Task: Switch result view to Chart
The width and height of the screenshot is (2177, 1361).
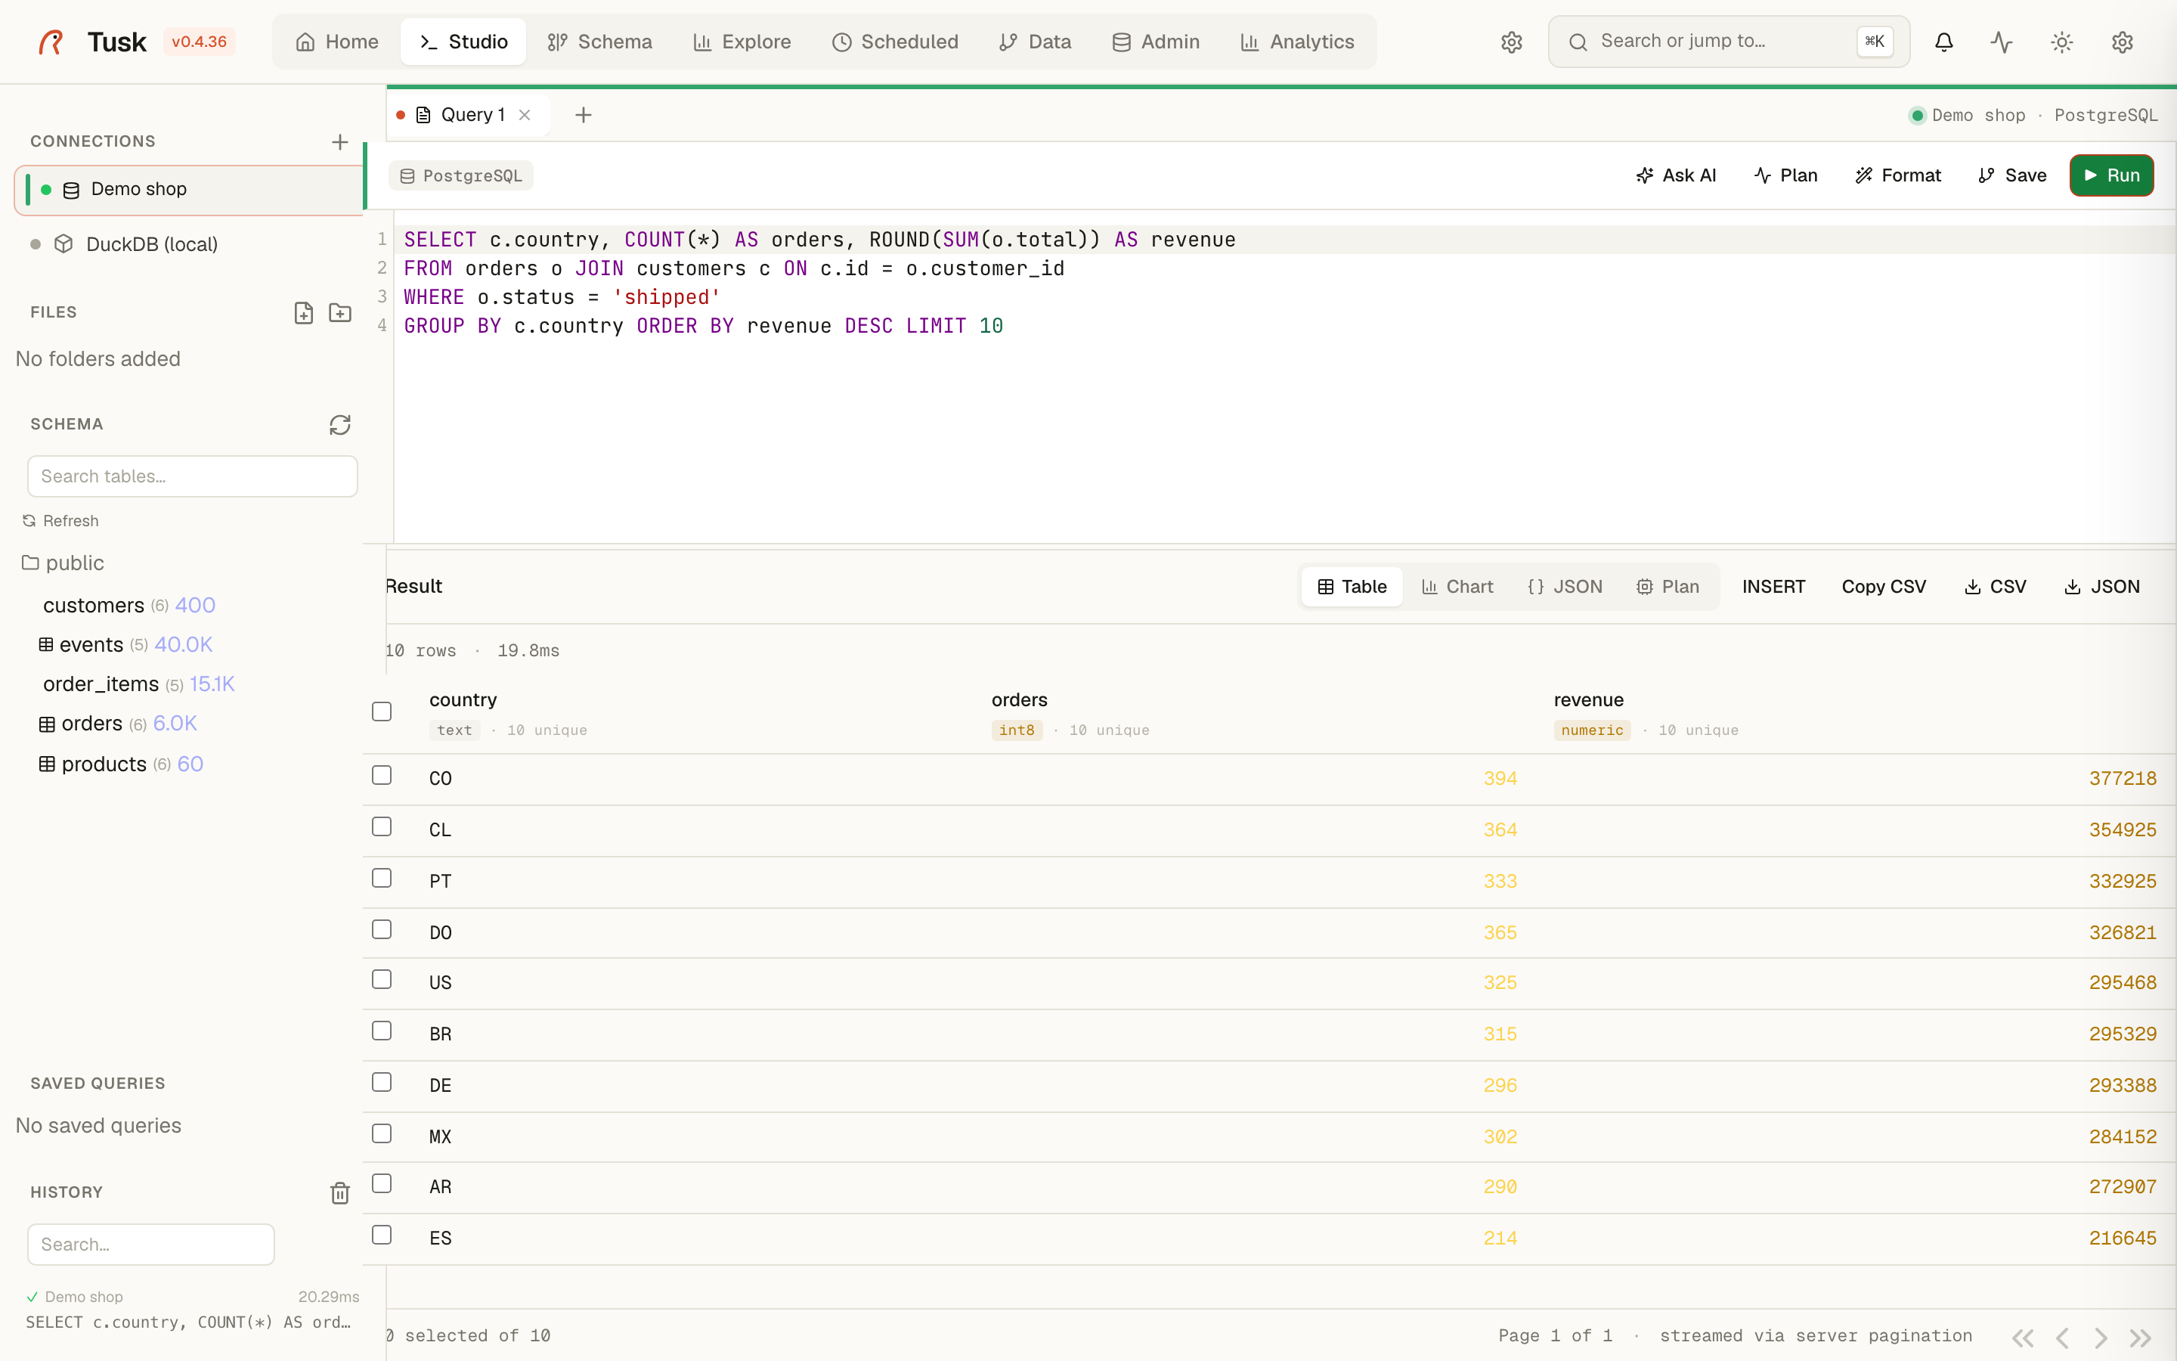Action: 1457,587
